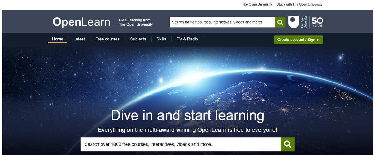Open The Open University top link

257,4
